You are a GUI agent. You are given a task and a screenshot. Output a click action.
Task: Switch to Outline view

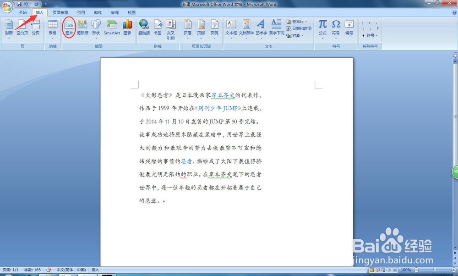pos(389,270)
